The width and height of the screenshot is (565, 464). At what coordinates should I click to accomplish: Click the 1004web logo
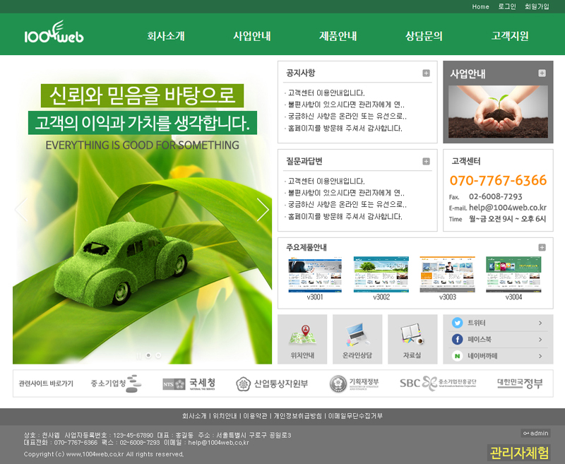[x=54, y=34]
